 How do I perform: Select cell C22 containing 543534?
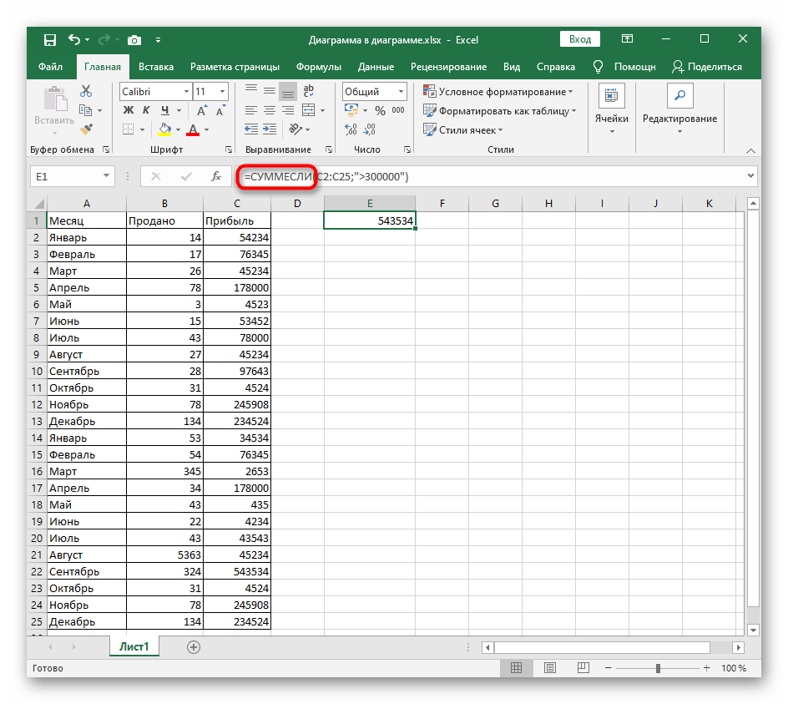(x=237, y=571)
